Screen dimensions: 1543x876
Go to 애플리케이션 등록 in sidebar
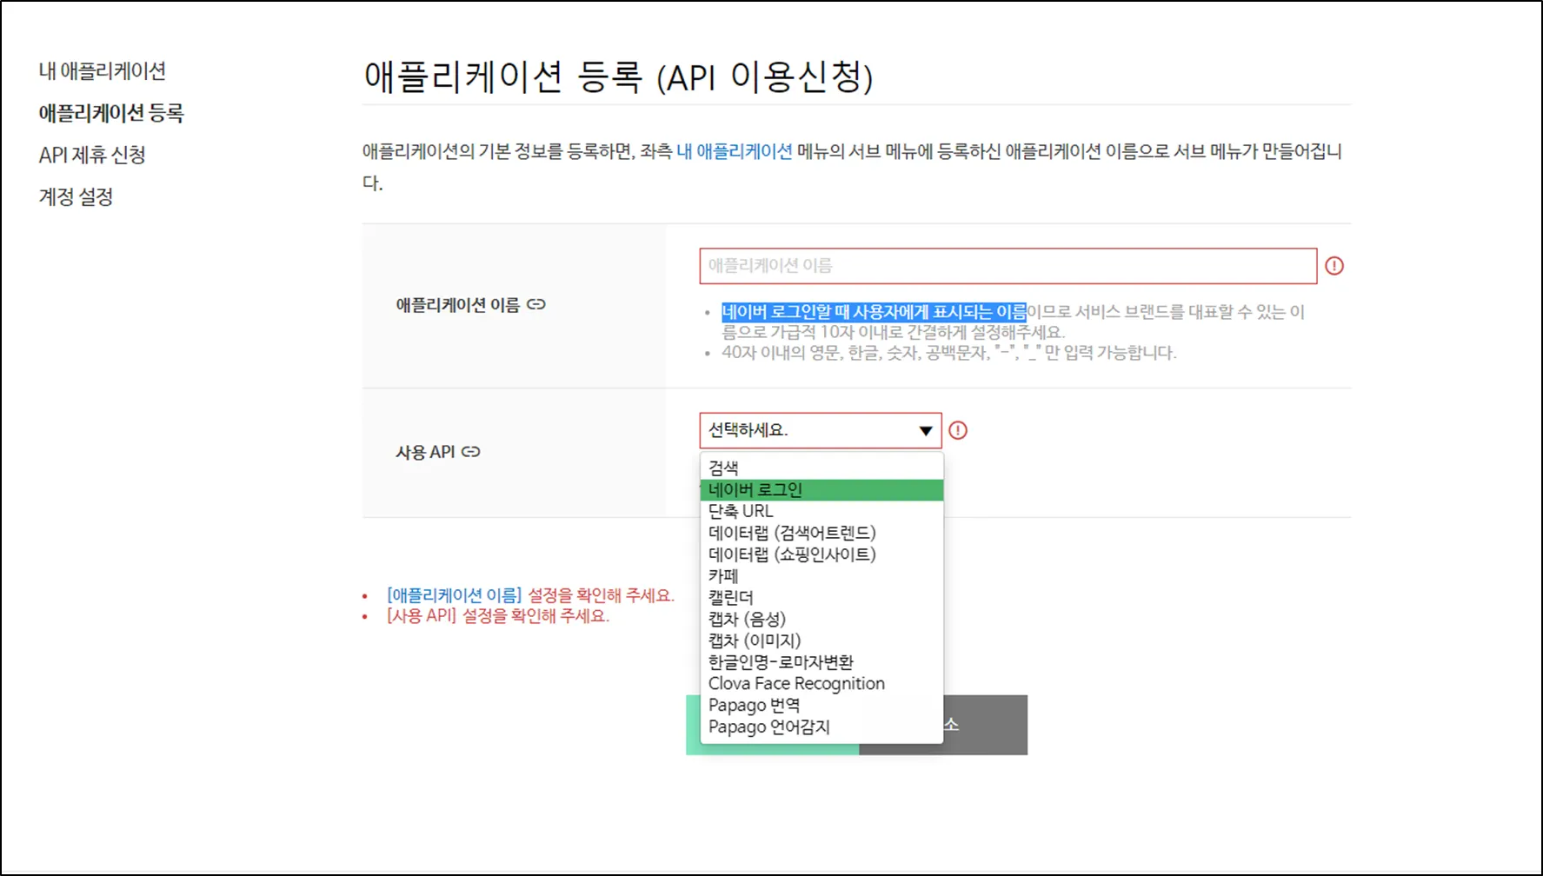(111, 113)
